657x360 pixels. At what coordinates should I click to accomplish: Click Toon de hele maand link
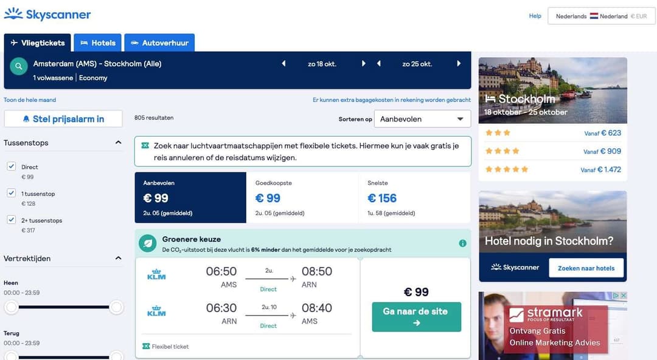coord(30,100)
